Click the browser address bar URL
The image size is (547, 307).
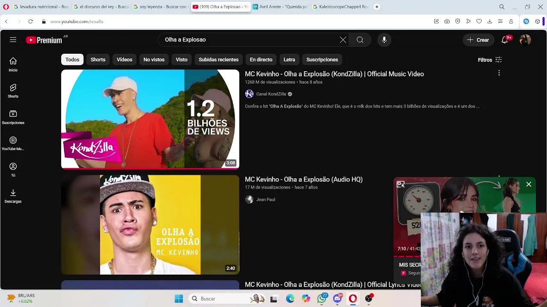76,21
